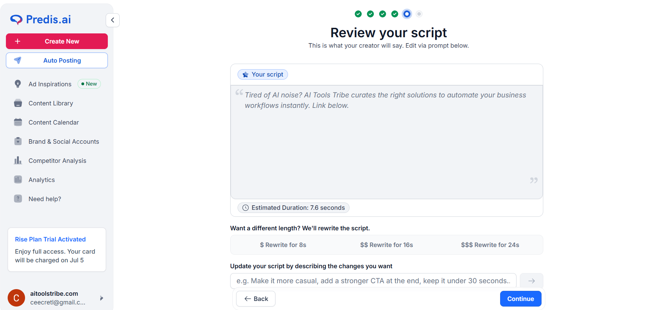Focus the script changes prompt field
Viewport: 649px width, 310px height.
tap(373, 281)
